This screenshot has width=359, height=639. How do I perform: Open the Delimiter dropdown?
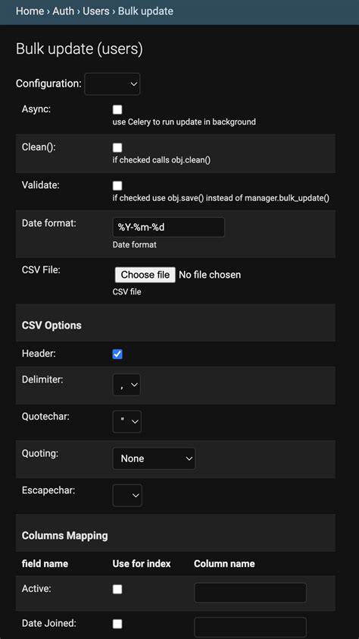point(126,385)
